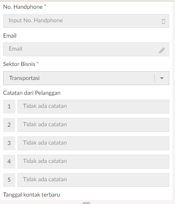The height and width of the screenshot is (204, 175).
Task: Click the Catatan dari Pelanggan label
Action: (32, 93)
